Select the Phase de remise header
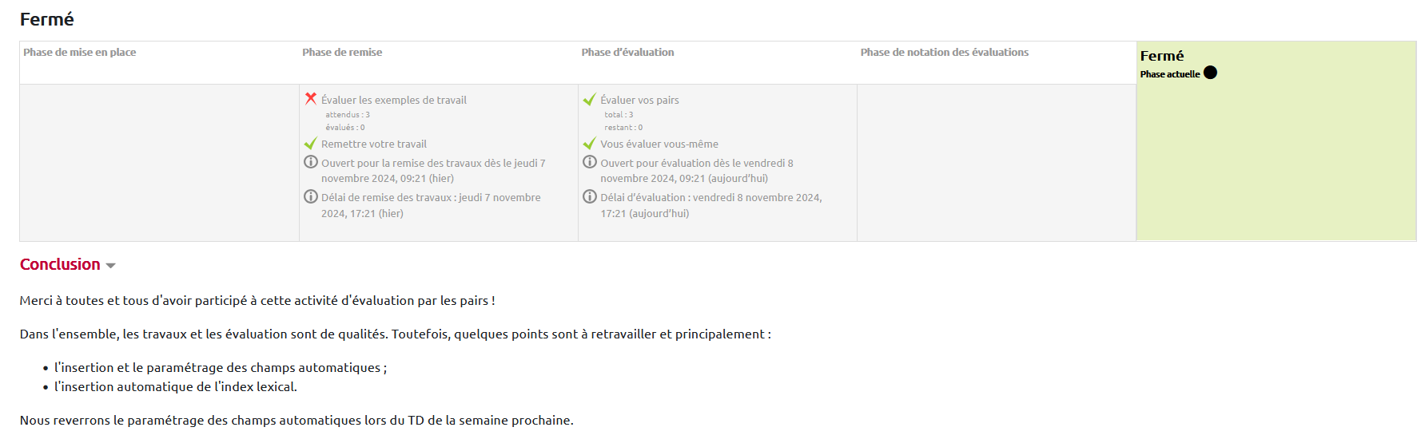This screenshot has width=1425, height=439. coord(342,53)
